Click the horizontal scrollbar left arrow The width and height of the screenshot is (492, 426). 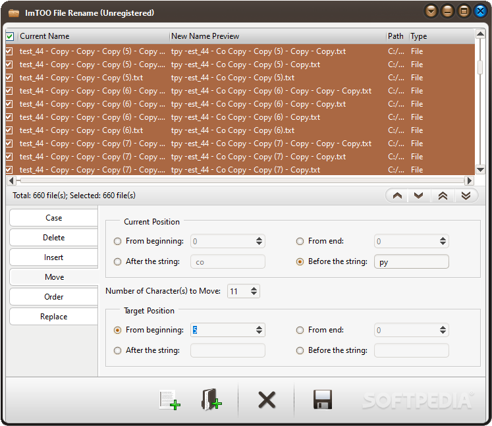(x=11, y=180)
